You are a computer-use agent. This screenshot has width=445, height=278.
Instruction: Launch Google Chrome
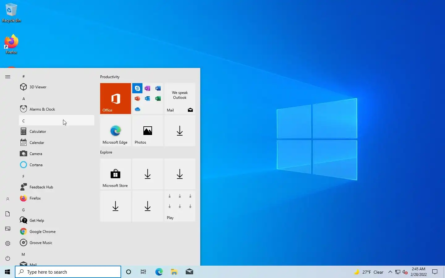[x=57, y=232]
